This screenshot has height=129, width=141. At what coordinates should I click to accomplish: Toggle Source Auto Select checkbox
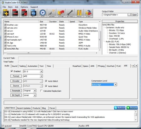click(x=46, y=86)
